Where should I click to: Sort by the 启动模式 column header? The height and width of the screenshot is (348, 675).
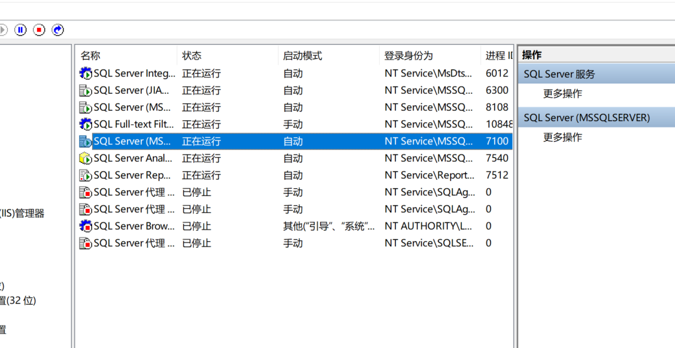pos(303,56)
